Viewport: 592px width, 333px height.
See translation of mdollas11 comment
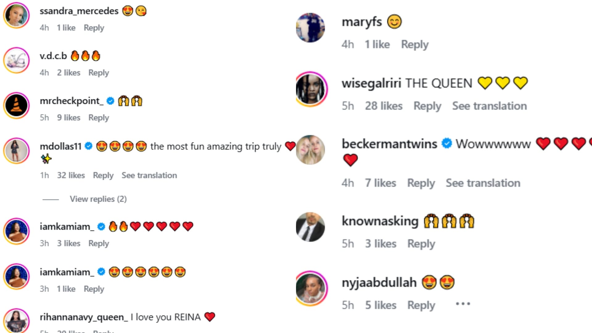[x=149, y=175]
